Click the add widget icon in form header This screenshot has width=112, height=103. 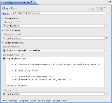click(93, 9)
